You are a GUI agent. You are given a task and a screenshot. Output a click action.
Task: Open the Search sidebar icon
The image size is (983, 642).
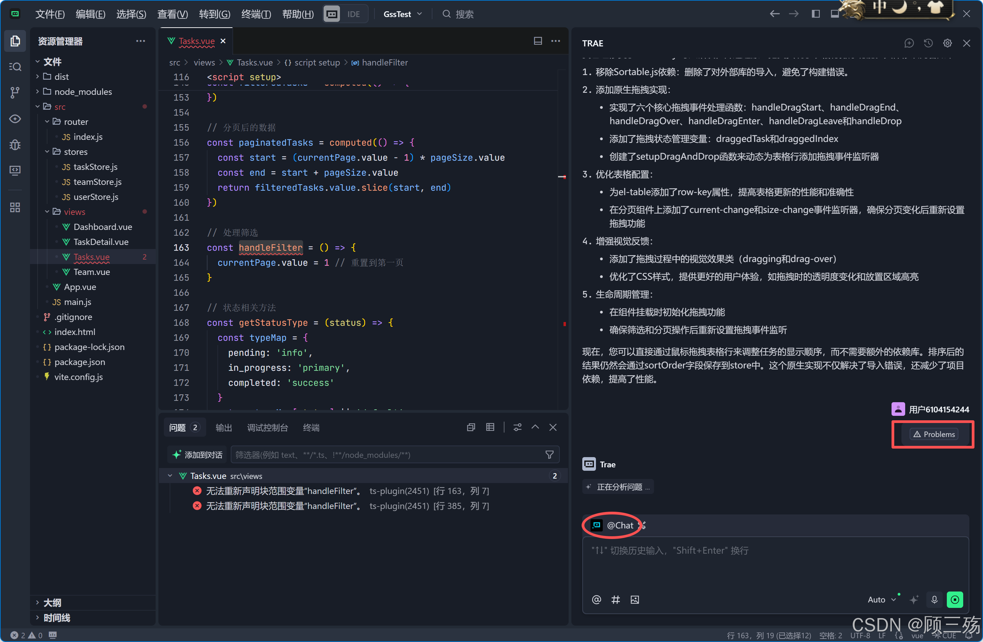15,67
